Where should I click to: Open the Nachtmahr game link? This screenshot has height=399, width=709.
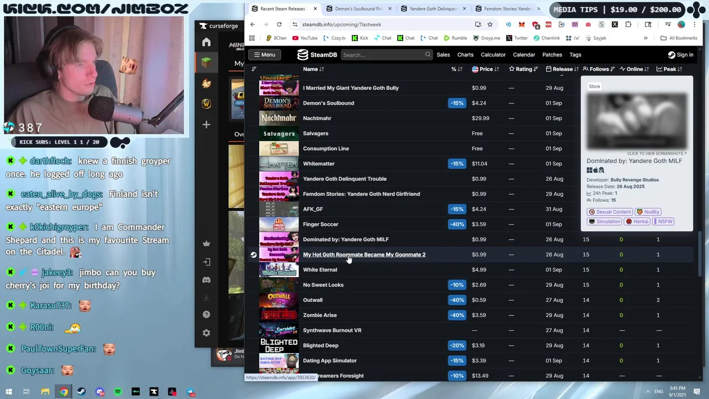(x=317, y=118)
